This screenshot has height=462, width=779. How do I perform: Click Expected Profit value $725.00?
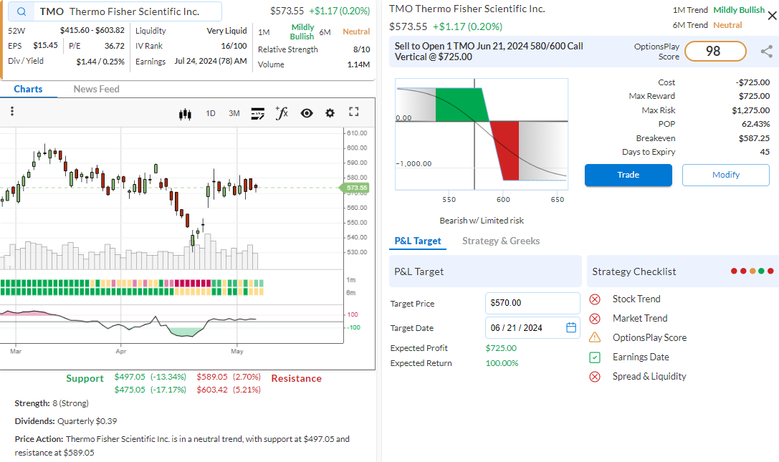(x=501, y=348)
